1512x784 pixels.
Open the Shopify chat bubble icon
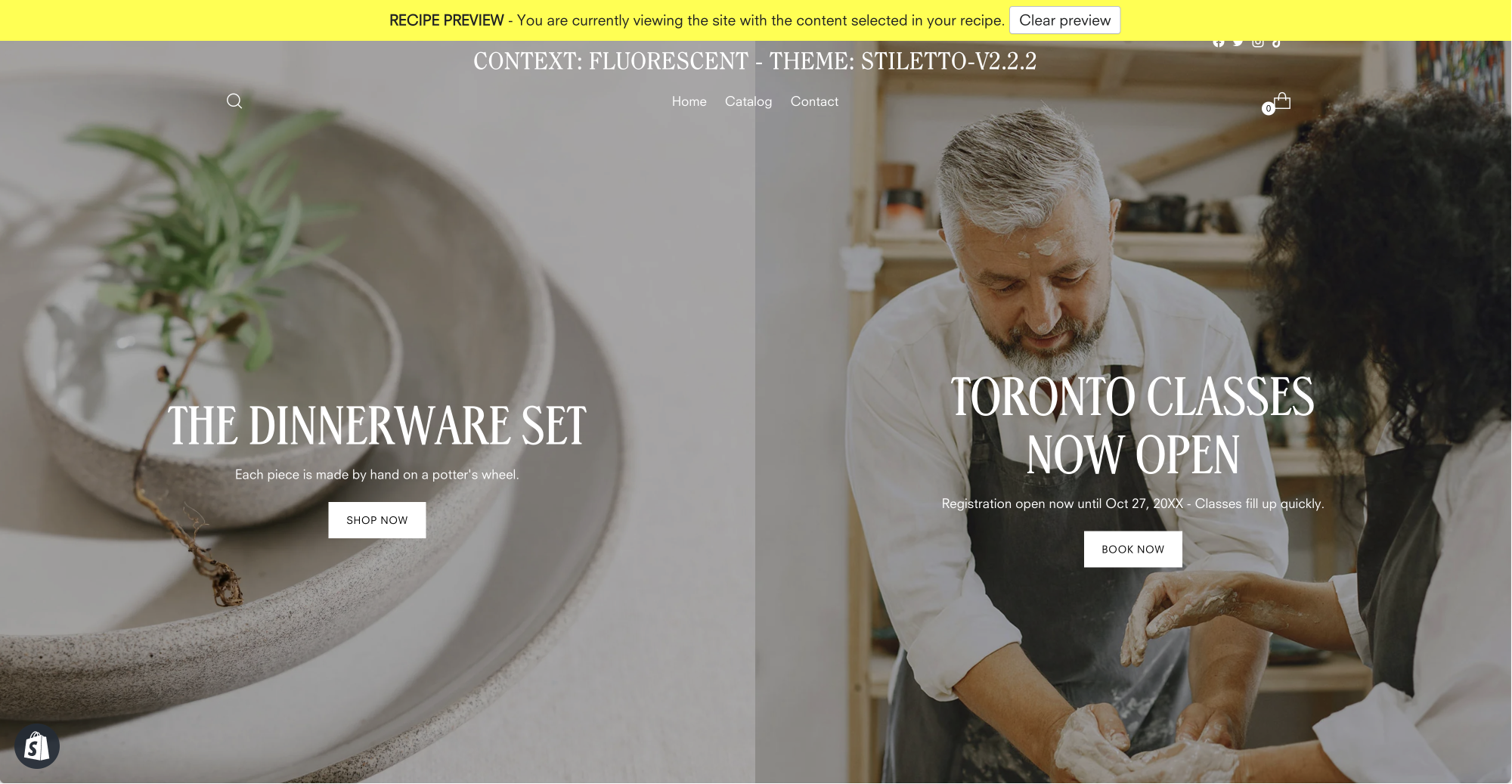(x=37, y=747)
